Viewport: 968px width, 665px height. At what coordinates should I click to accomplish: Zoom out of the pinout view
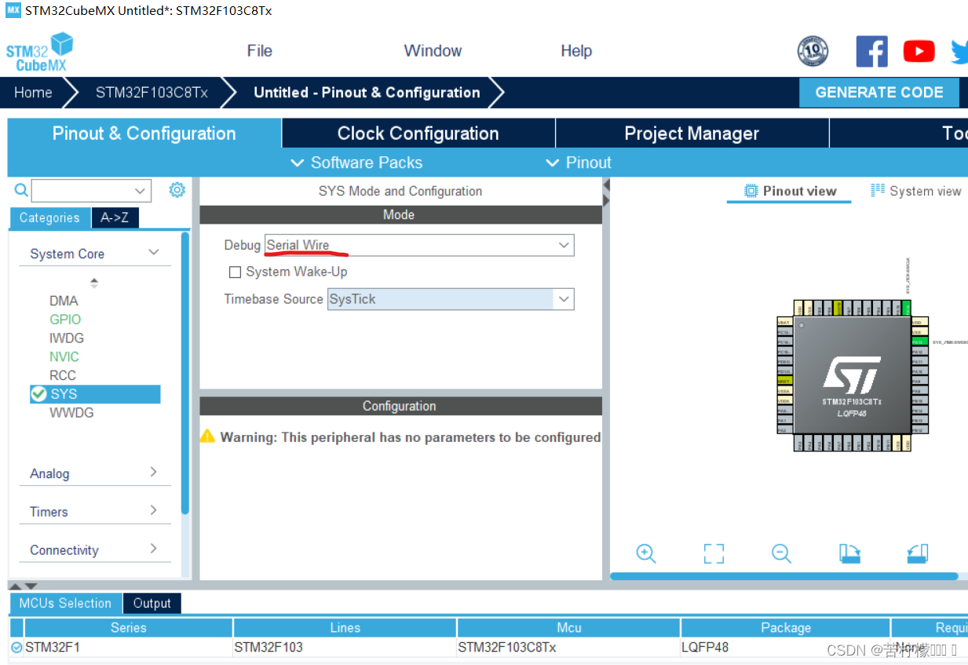click(781, 553)
